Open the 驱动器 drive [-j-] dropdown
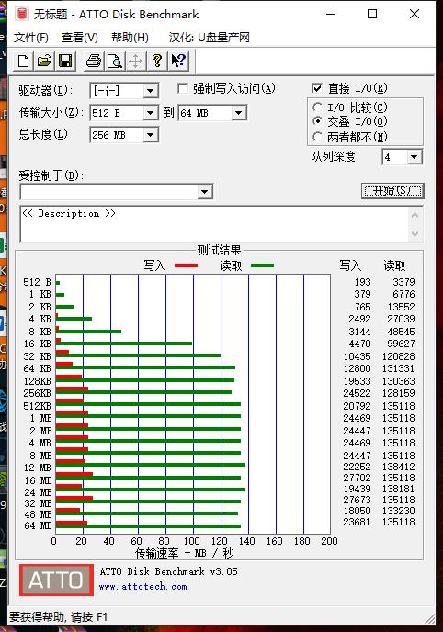Image resolution: width=443 pixels, height=632 pixels. 151,91
